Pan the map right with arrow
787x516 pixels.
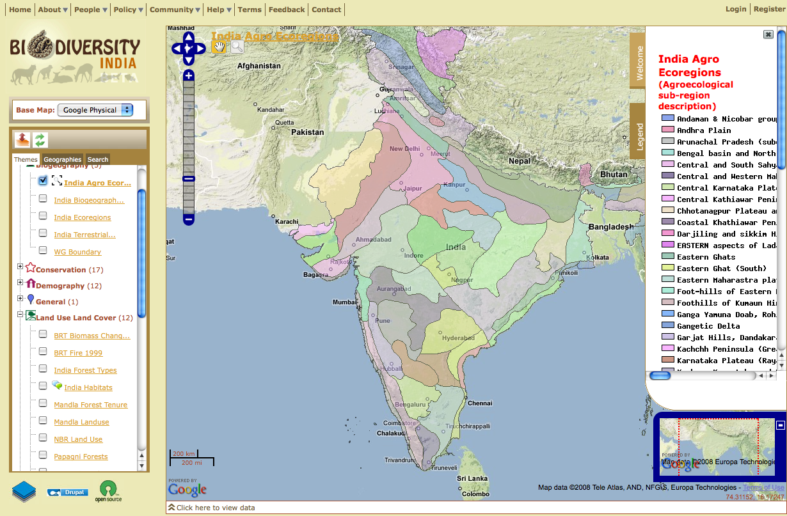(x=200, y=48)
